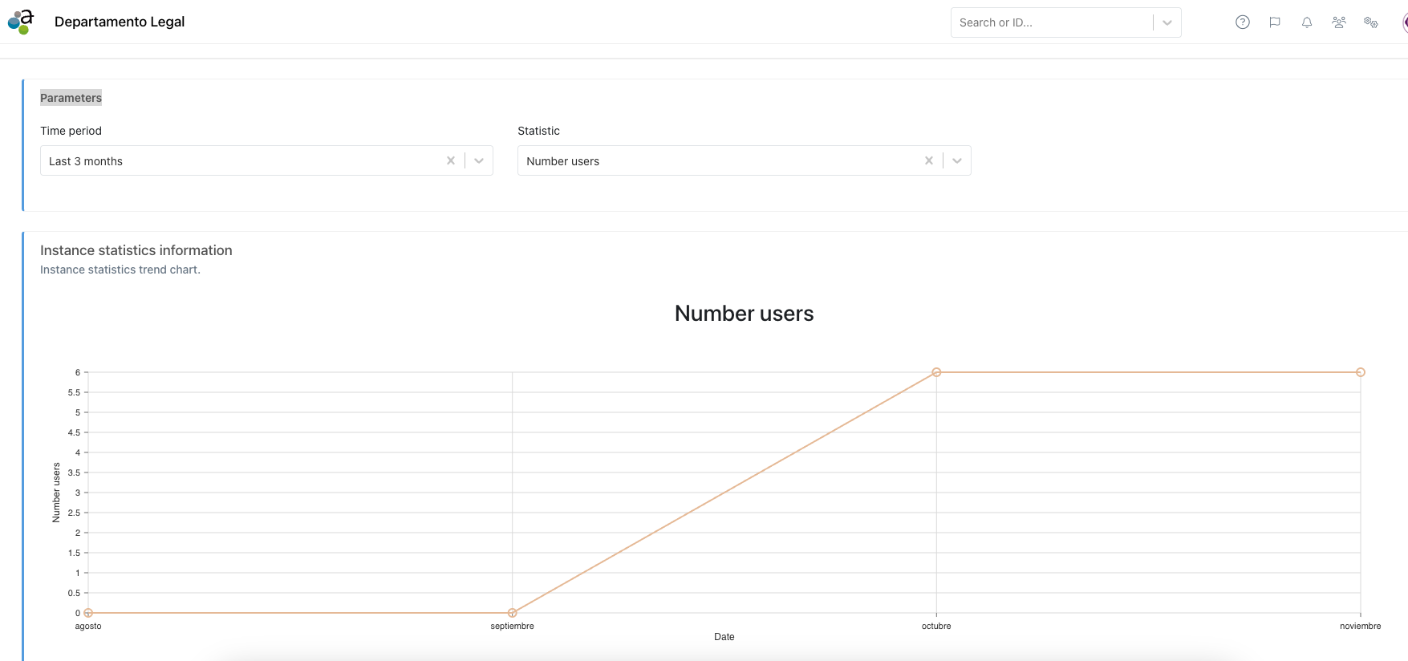Click the flag icon in the header
Viewport: 1408px width, 661px height.
1274,22
